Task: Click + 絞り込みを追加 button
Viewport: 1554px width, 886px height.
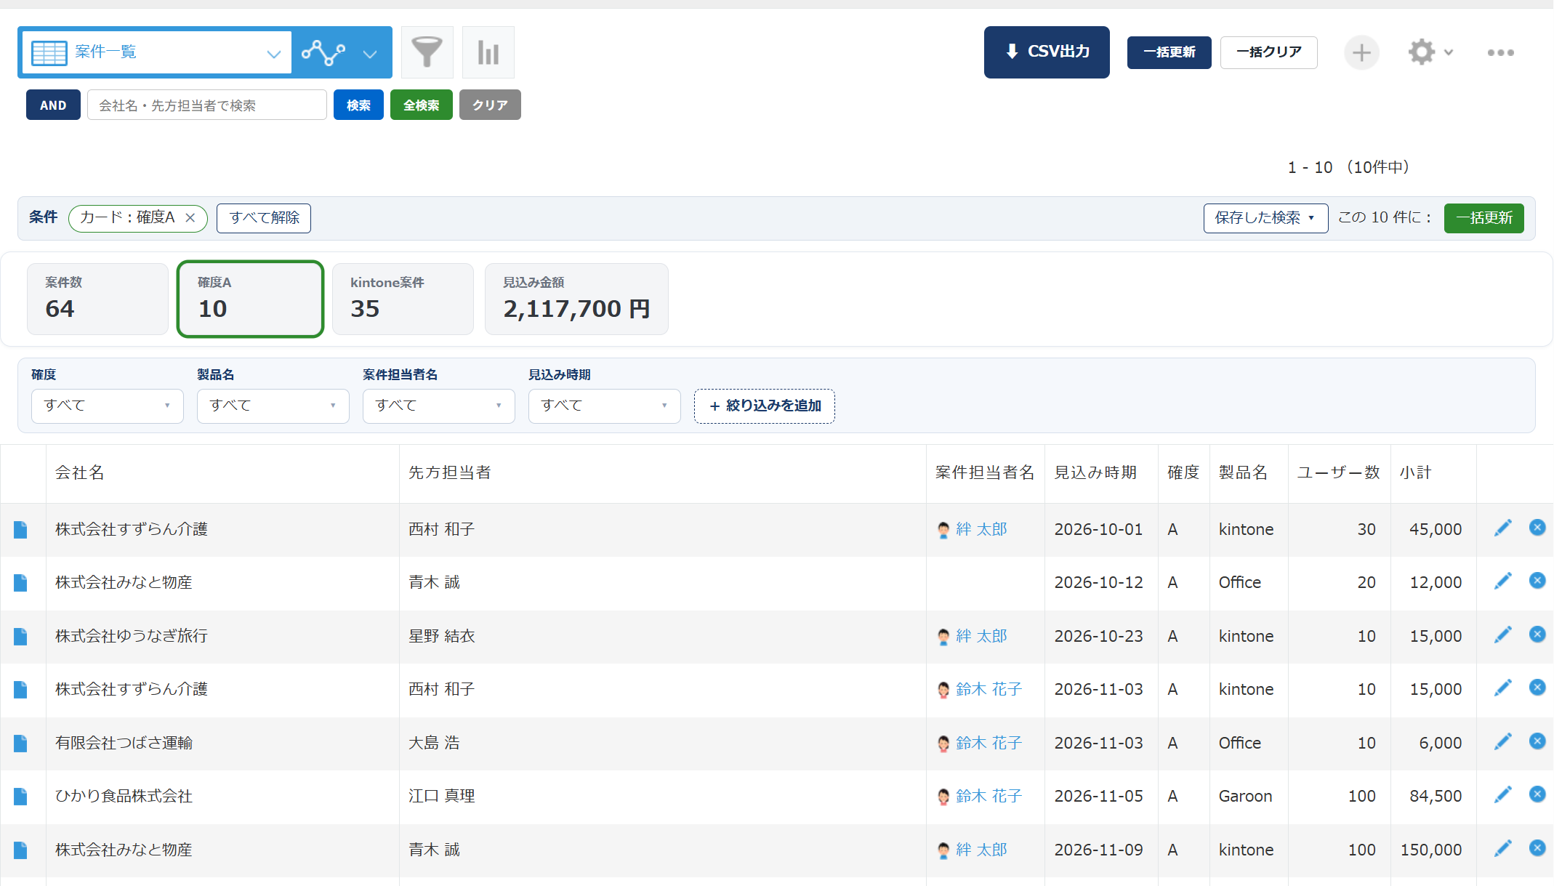Action: click(765, 406)
